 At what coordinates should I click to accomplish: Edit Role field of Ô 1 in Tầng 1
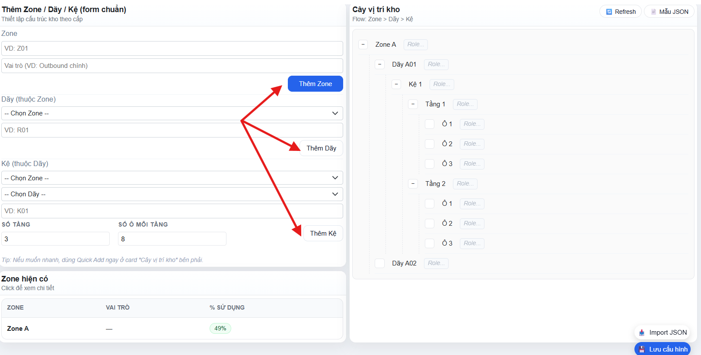pyautogui.click(x=472, y=124)
